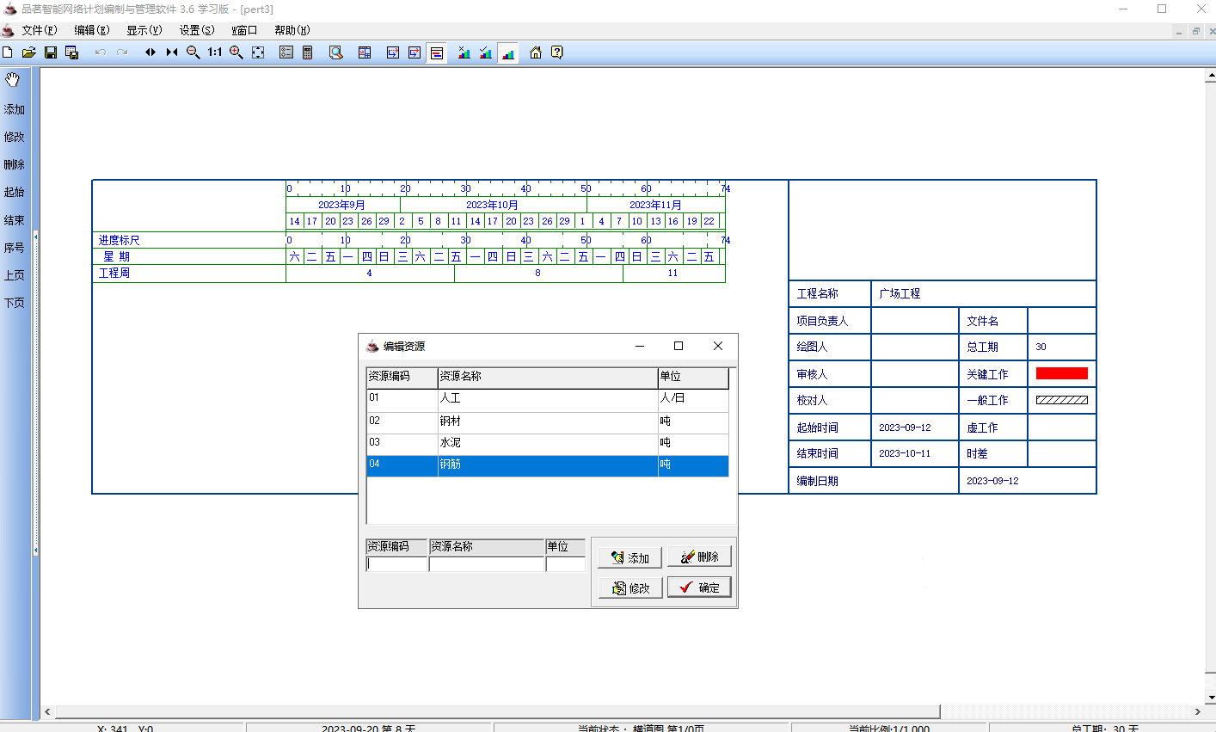The image size is (1216, 732).
Task: Click the 确定 button in 编辑资源 dialog
Action: [x=699, y=587]
